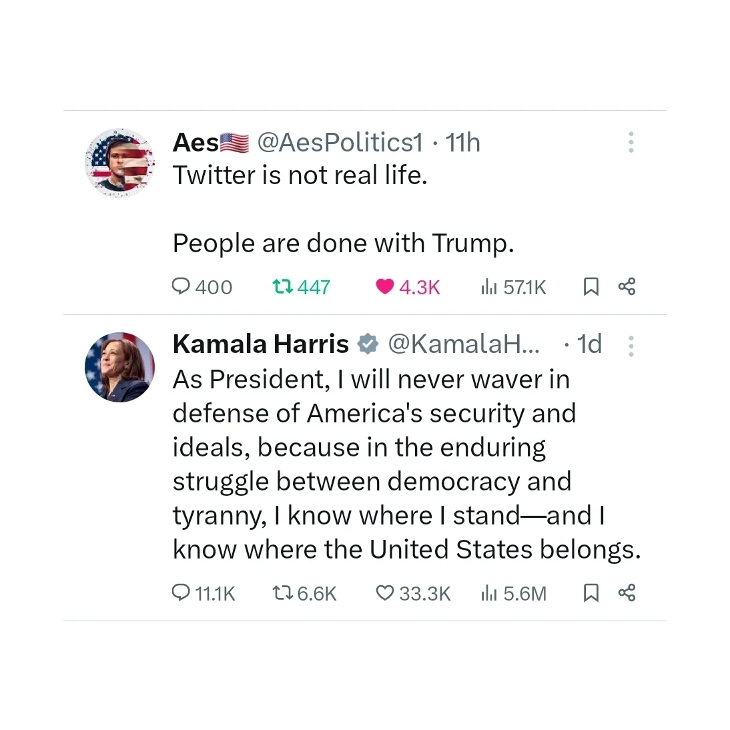Click the retweet icon showing 6.6K
The height and width of the screenshot is (730, 730).
click(x=283, y=593)
